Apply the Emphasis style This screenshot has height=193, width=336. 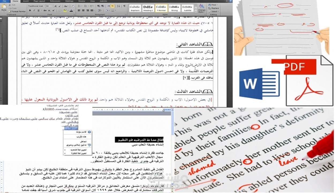pyautogui.click(x=135, y=8)
